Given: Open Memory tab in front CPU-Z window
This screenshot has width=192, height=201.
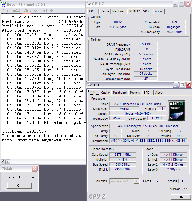Looking at the screenshot, I should click(x=135, y=93).
